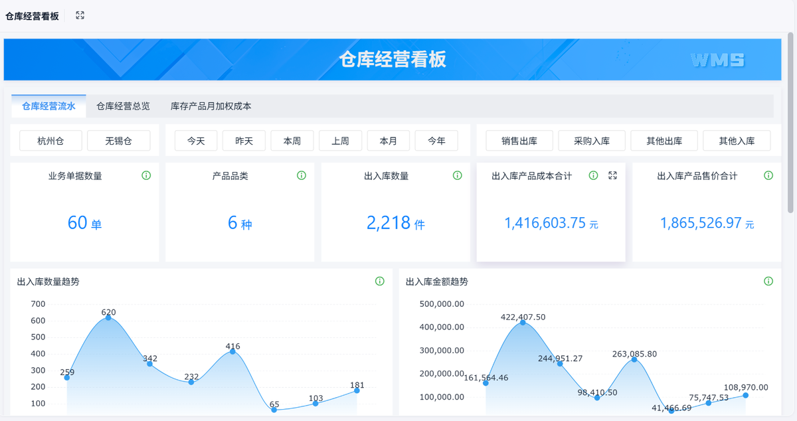
Task: Select 今年 date filter
Action: tap(436, 141)
